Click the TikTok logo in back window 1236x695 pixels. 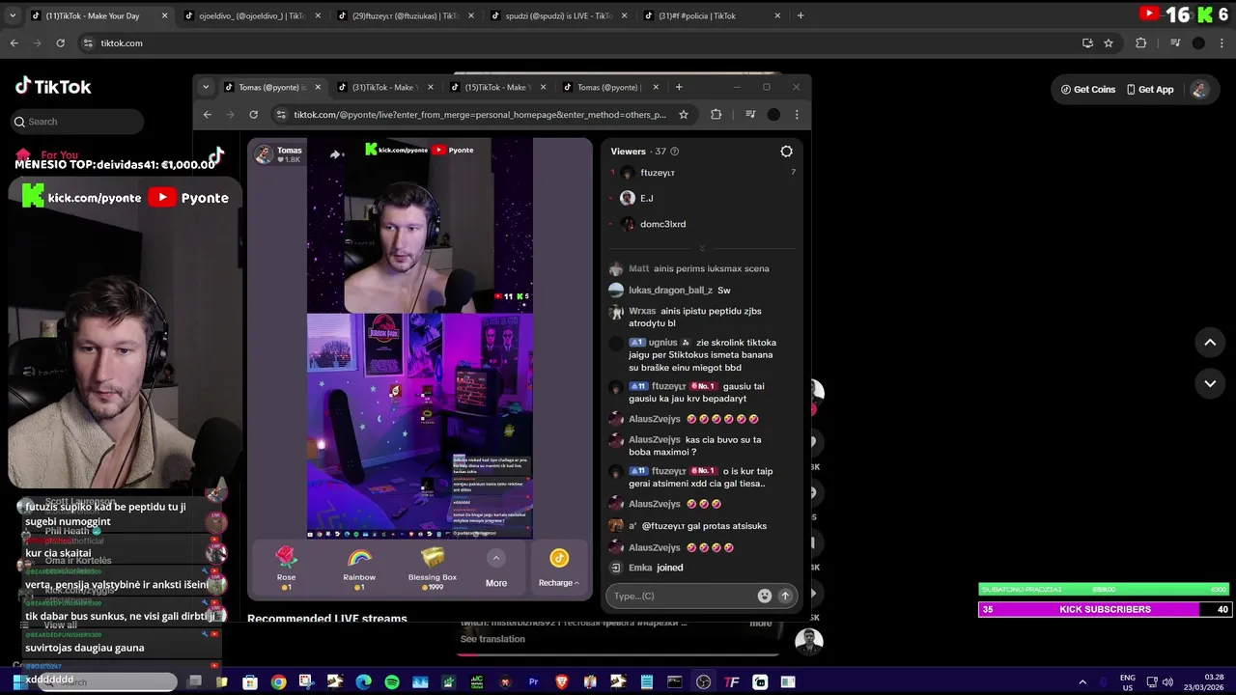(x=53, y=87)
